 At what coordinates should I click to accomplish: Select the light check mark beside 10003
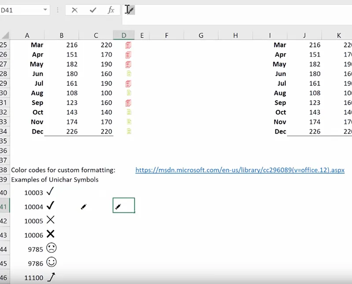click(50, 191)
